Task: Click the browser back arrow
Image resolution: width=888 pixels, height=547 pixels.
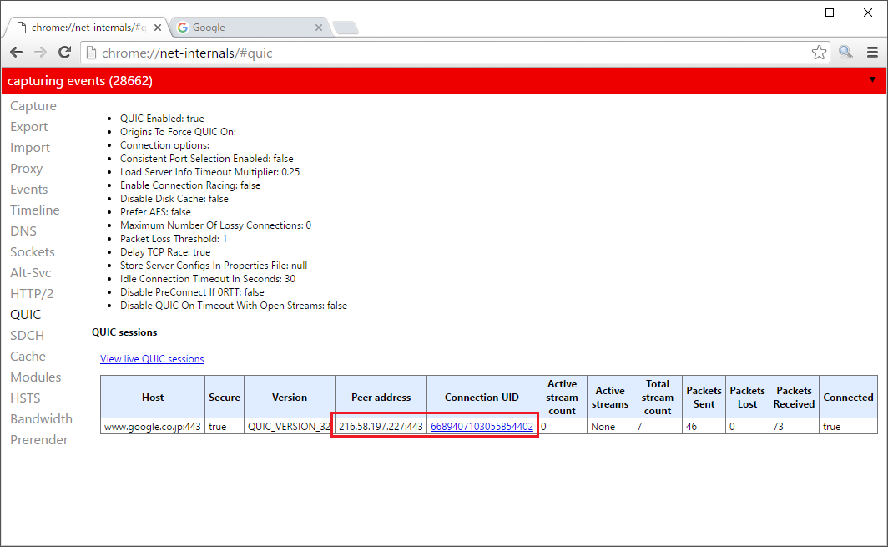Action: [x=16, y=53]
